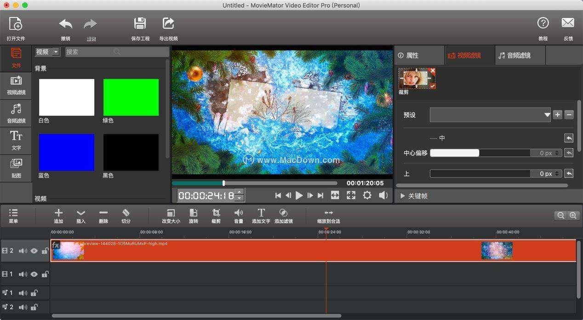Reset the 上 value
This screenshot has height=320, width=583.
[569, 174]
